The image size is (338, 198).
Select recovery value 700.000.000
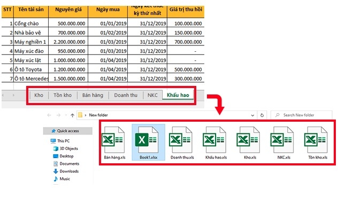tap(186, 42)
